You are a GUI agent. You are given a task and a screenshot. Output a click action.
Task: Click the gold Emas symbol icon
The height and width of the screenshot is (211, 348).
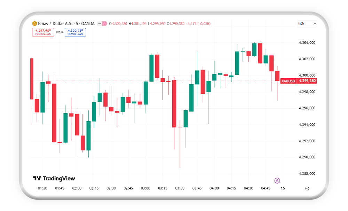pos(34,24)
